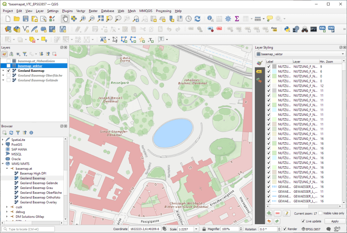Open the Processing menu
The width and height of the screenshot is (347, 233).
tap(163, 11)
